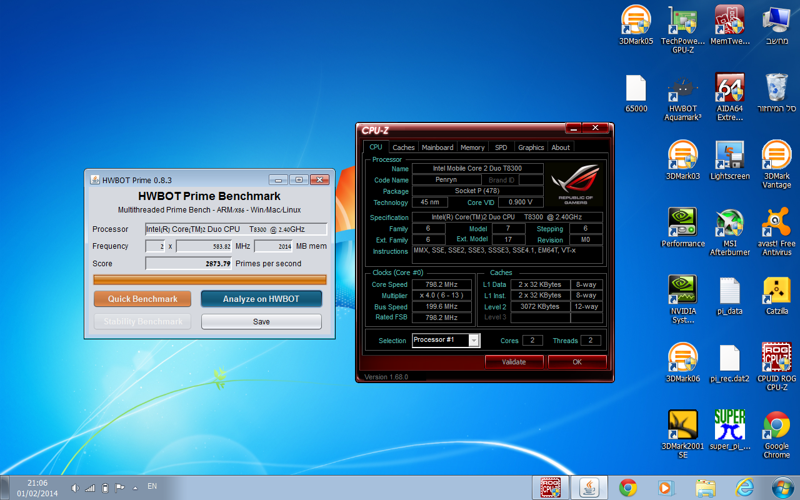
Task: Switch to the Memory tab
Action: [472, 147]
